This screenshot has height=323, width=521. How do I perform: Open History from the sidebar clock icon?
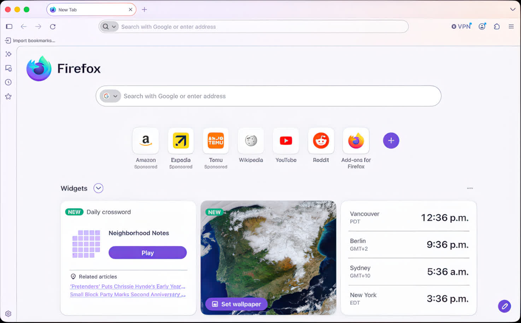tap(8, 82)
